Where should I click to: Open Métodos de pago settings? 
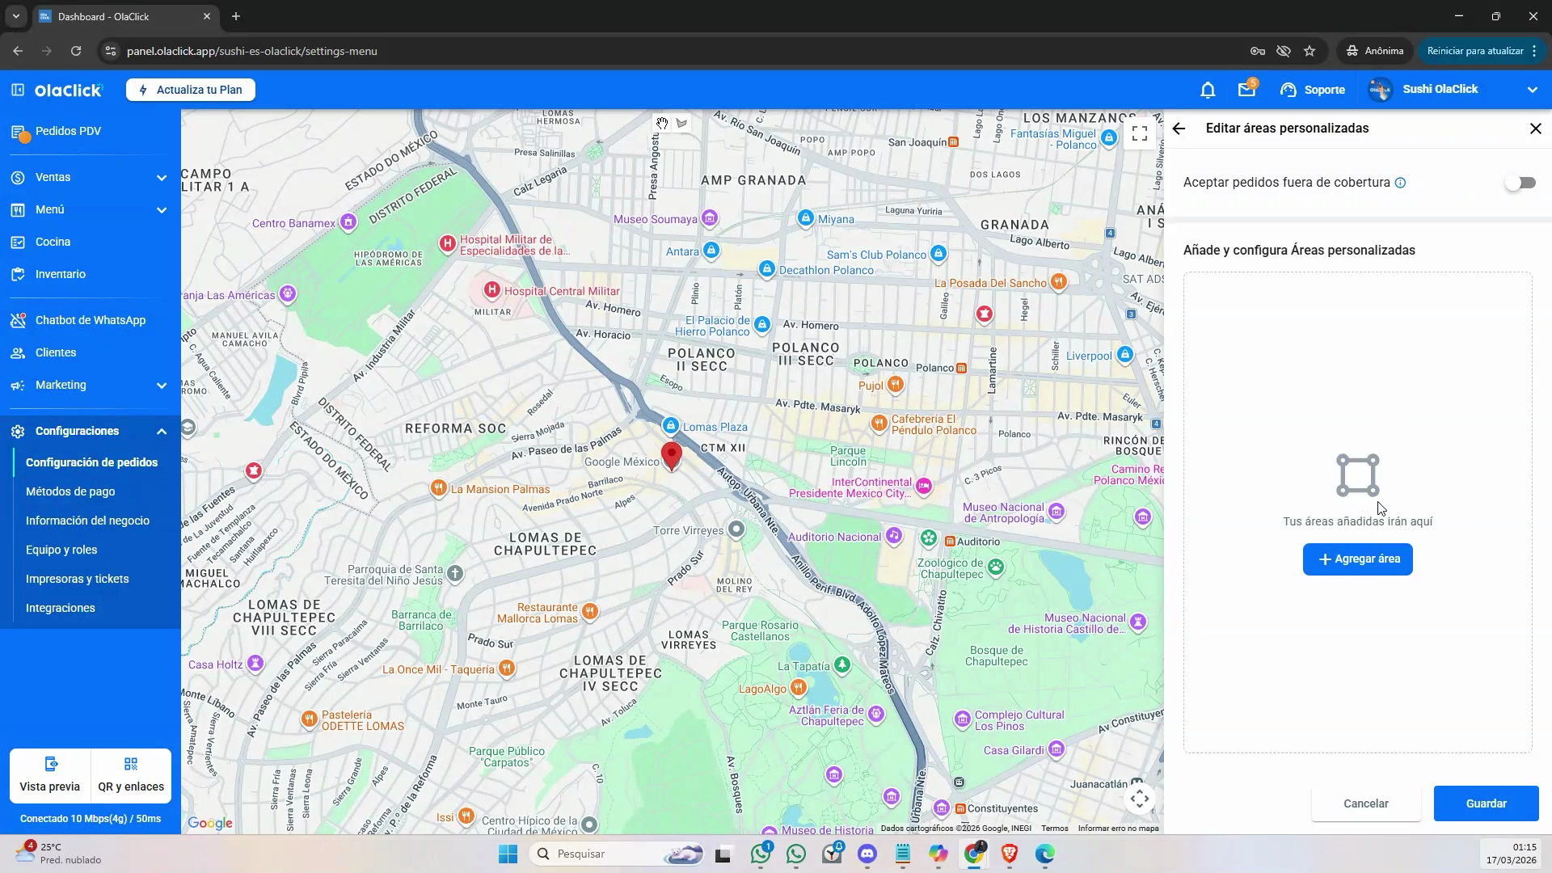[70, 491]
